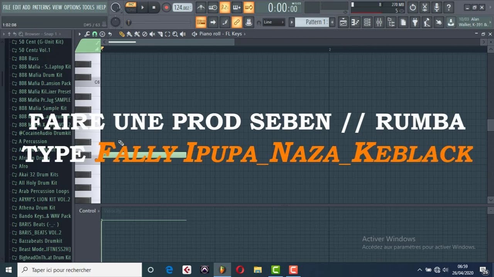Open the OPTIONS menu
494x277 pixels.
pyautogui.click(x=72, y=7)
